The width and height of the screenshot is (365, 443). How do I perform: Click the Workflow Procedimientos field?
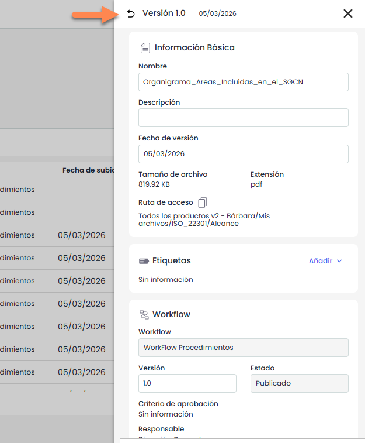[x=243, y=348]
